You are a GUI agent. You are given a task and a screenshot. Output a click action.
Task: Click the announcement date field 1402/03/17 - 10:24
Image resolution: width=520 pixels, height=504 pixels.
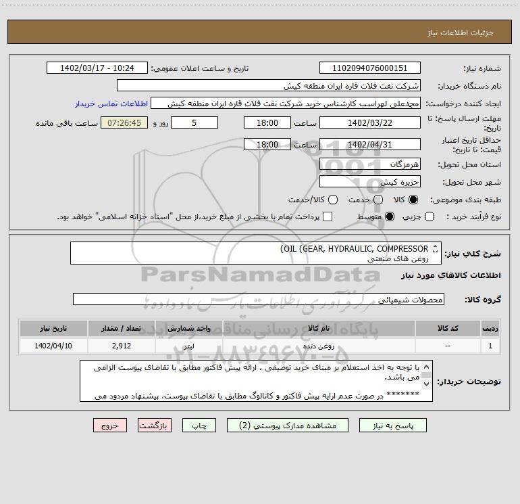[97, 68]
